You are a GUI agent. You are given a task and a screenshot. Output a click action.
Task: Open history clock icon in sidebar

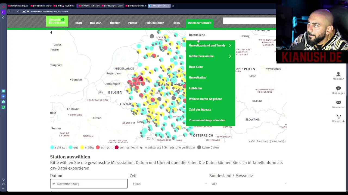point(3,184)
